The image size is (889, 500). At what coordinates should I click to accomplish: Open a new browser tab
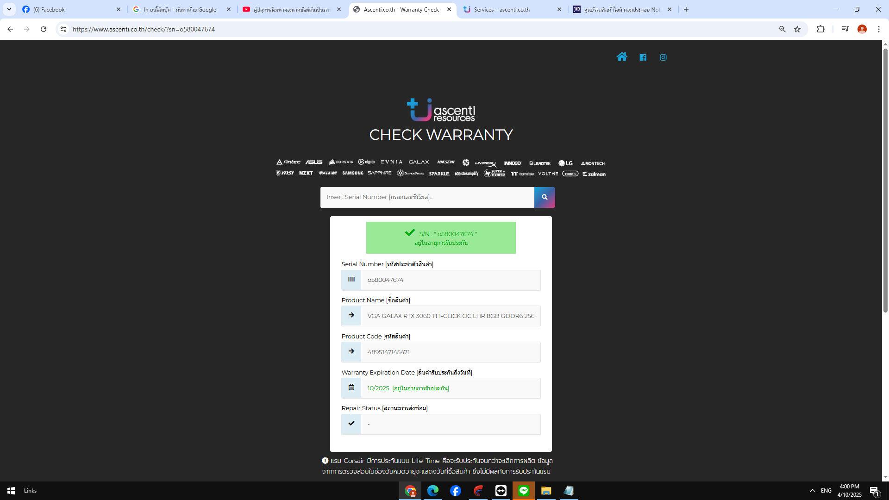686,9
